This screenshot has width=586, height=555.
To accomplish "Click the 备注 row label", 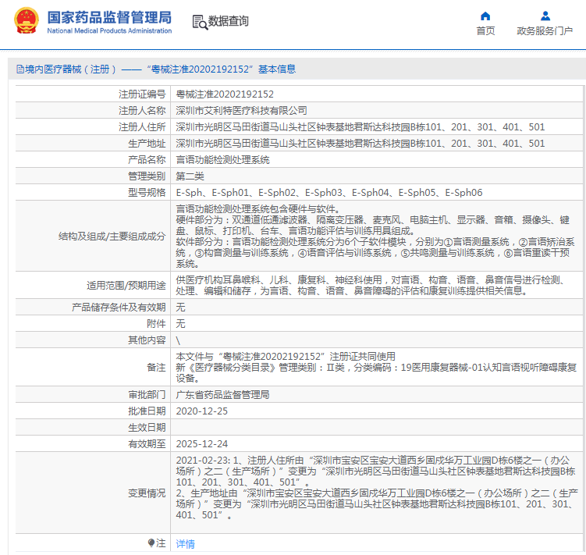I will [156, 368].
